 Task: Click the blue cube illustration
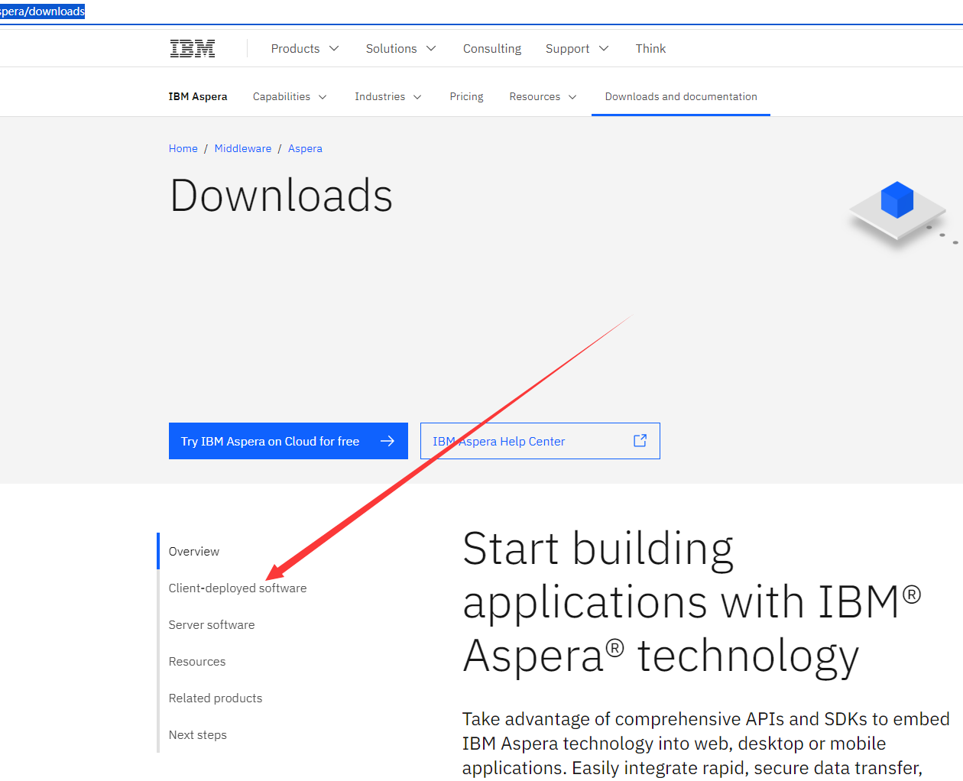tap(897, 200)
